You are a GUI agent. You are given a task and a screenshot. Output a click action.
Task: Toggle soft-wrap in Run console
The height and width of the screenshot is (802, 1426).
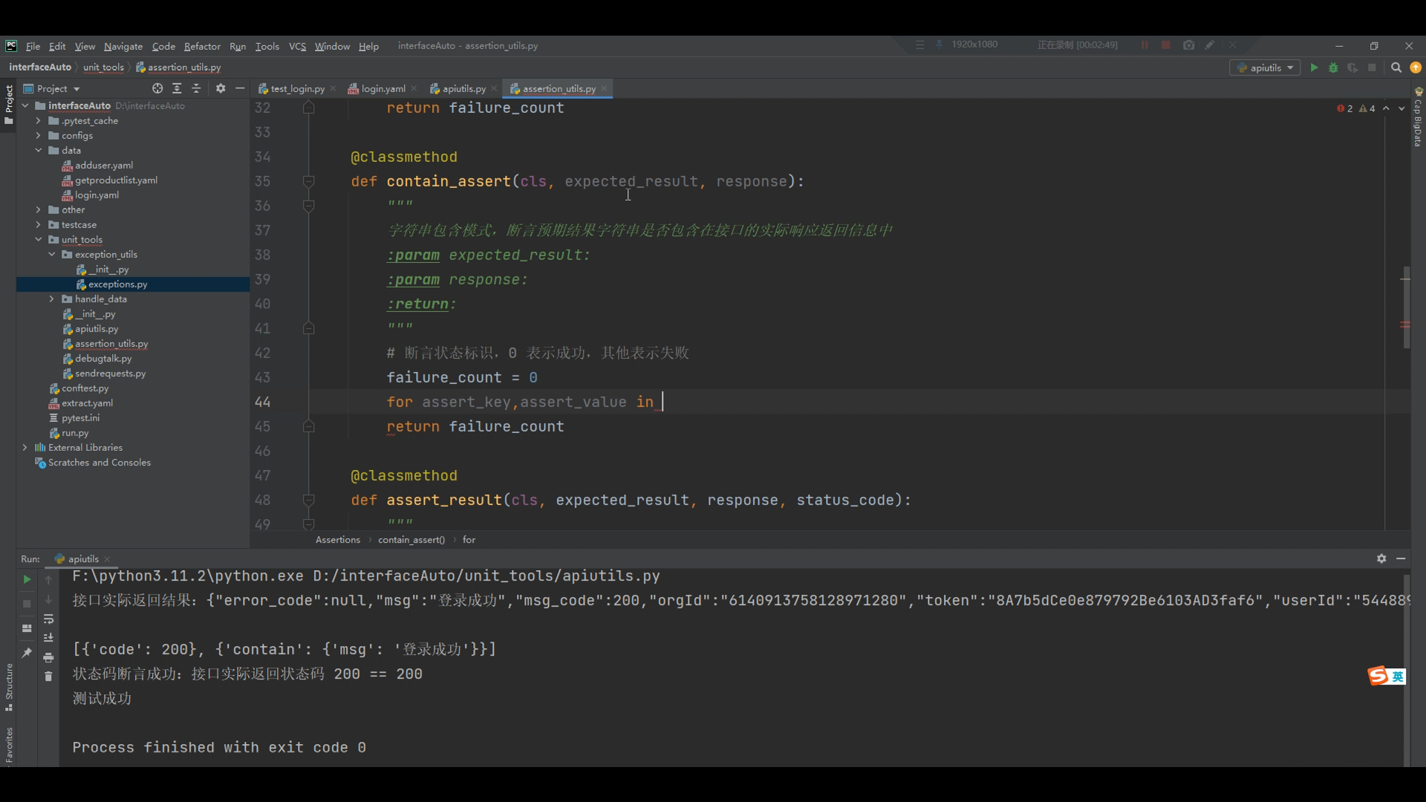[48, 619]
